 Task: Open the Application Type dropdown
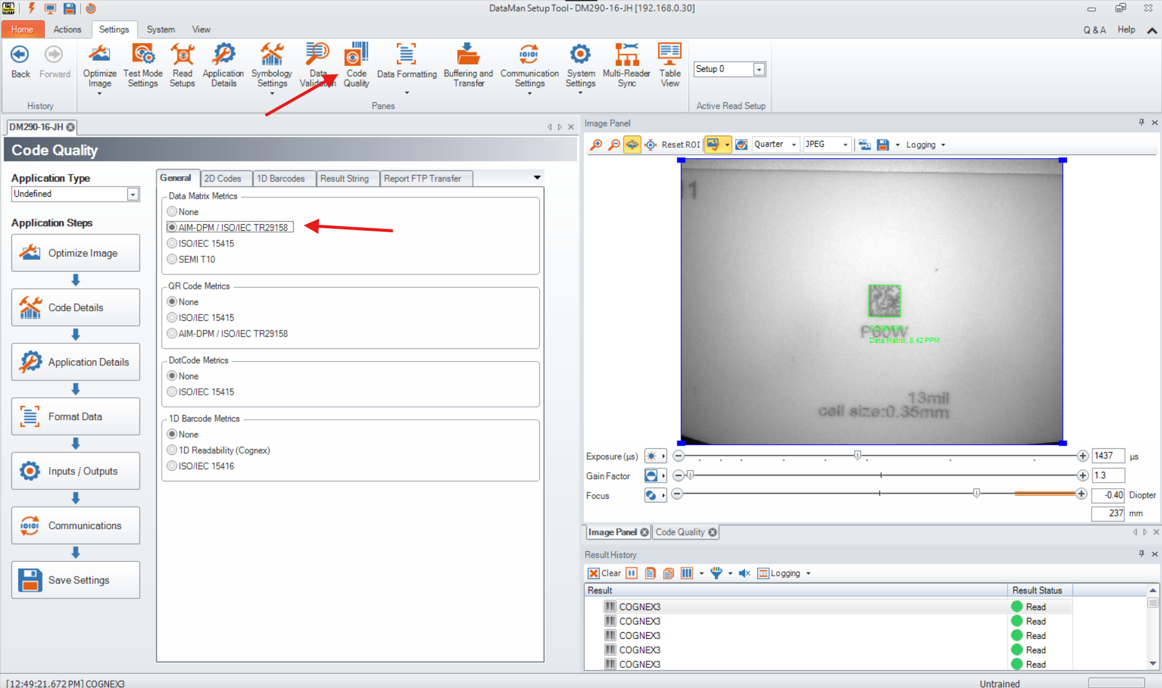[132, 194]
